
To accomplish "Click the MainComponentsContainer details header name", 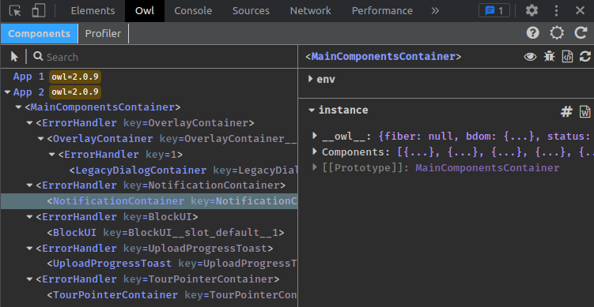I will point(384,57).
